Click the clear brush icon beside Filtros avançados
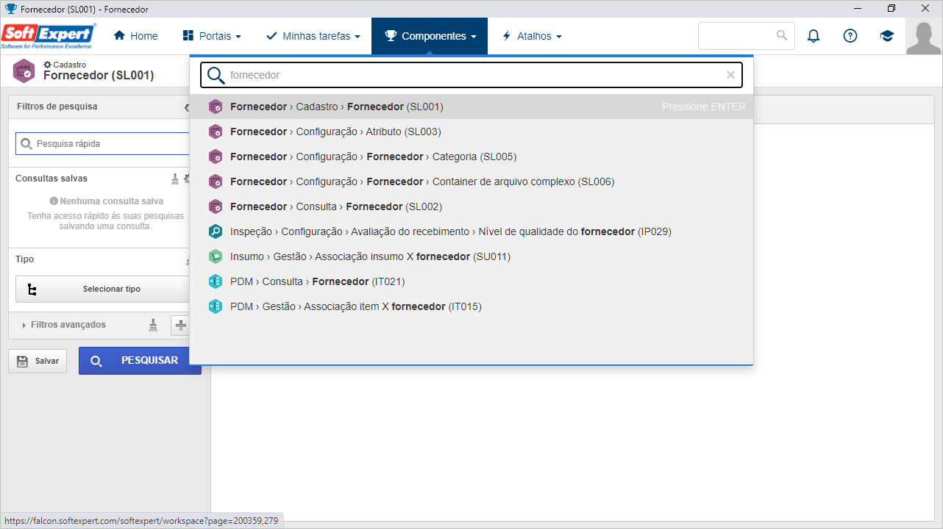 pos(153,325)
